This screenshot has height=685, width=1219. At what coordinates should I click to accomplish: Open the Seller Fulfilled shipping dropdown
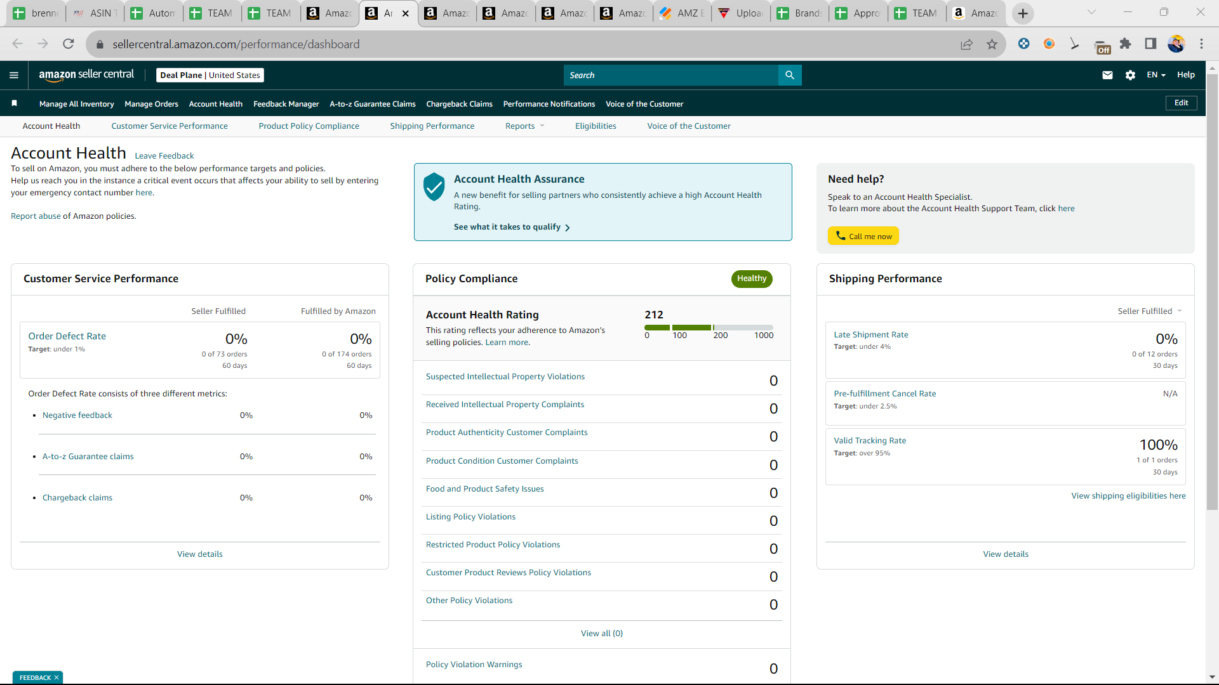[1150, 311]
